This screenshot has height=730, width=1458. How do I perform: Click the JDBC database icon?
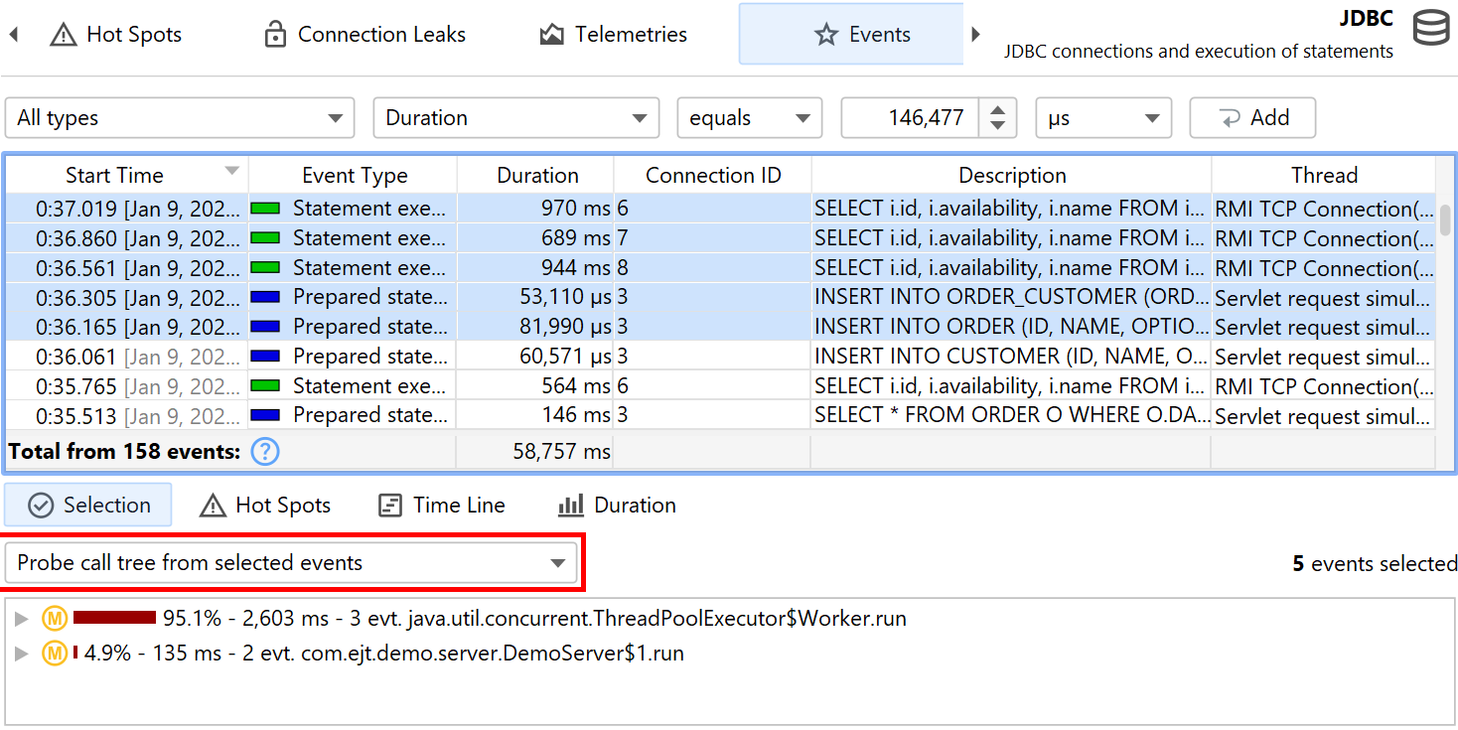pyautogui.click(x=1431, y=28)
